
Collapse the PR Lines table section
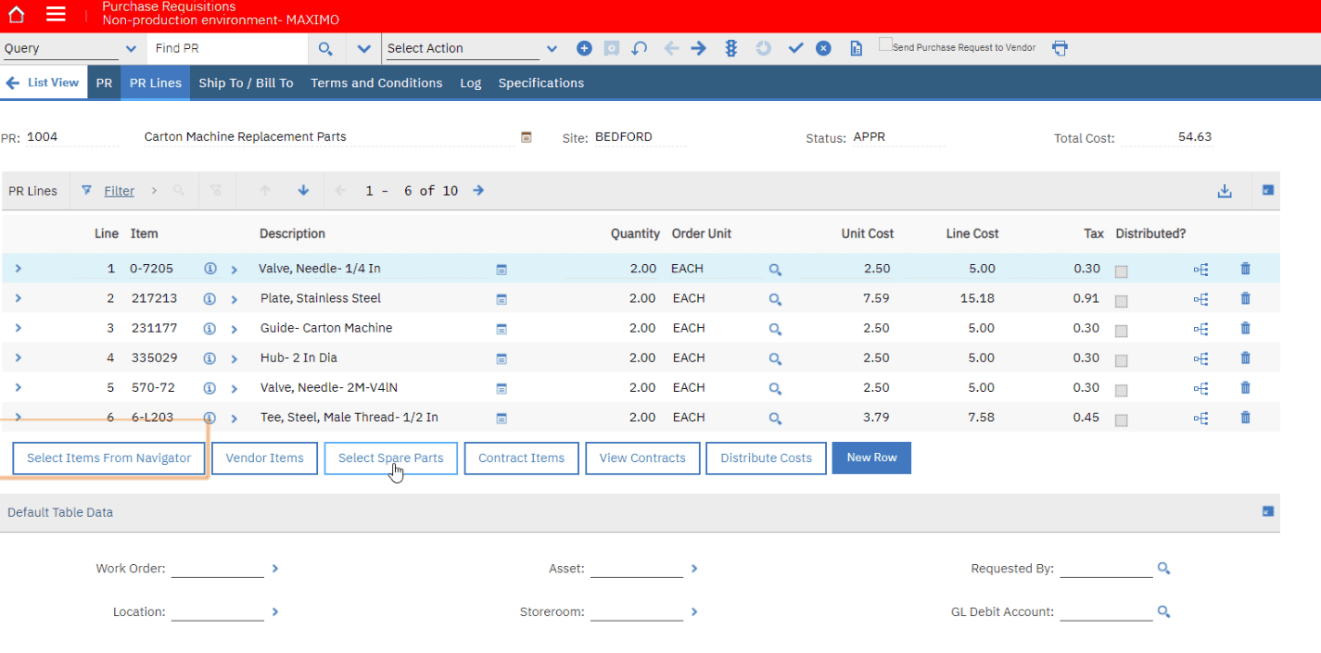tap(1268, 190)
